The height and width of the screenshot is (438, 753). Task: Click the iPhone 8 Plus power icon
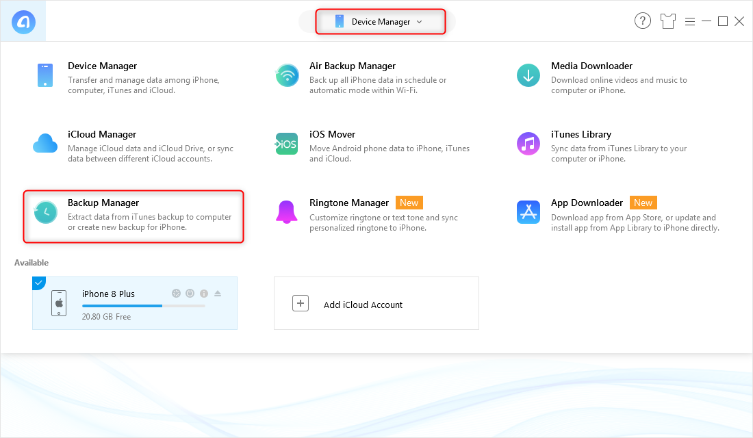[190, 294]
